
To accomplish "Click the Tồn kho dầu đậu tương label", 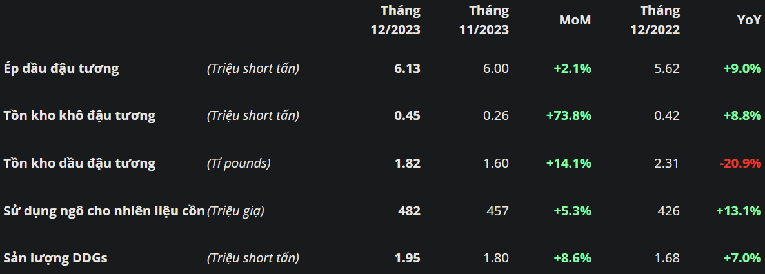I will 79,163.
